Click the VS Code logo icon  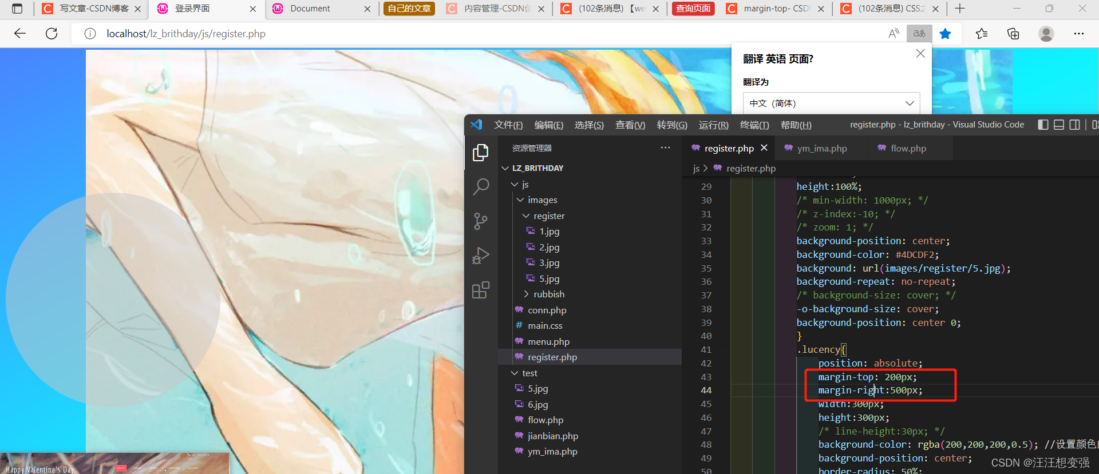pyautogui.click(x=476, y=125)
